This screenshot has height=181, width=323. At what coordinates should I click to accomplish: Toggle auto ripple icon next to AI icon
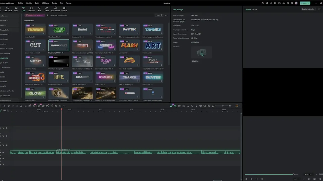click(x=175, y=106)
